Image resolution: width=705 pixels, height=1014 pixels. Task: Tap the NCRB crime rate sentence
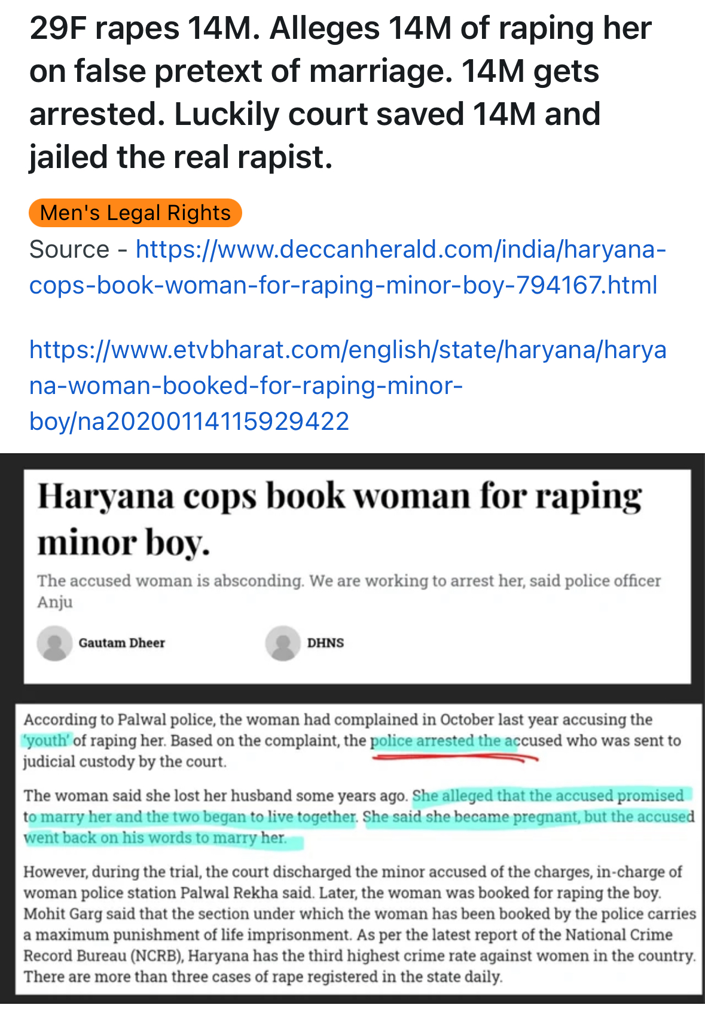[x=359, y=945]
